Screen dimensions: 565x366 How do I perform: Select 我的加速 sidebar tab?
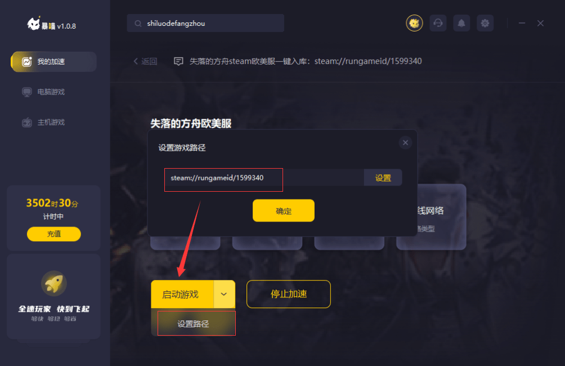pos(53,61)
